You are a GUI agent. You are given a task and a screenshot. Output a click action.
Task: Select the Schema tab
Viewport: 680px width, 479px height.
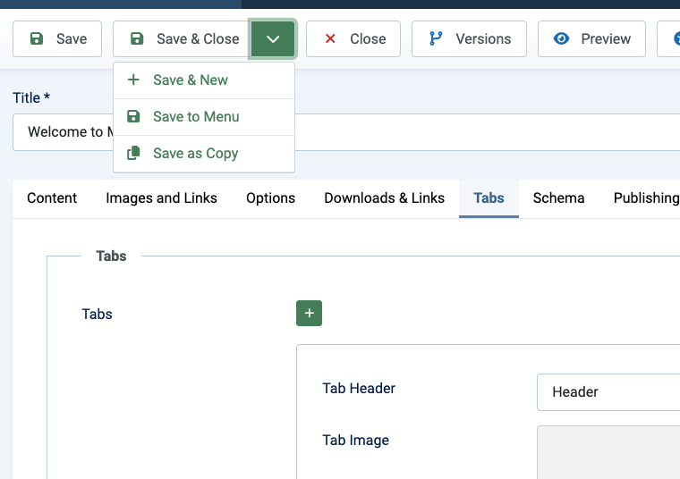coord(558,198)
